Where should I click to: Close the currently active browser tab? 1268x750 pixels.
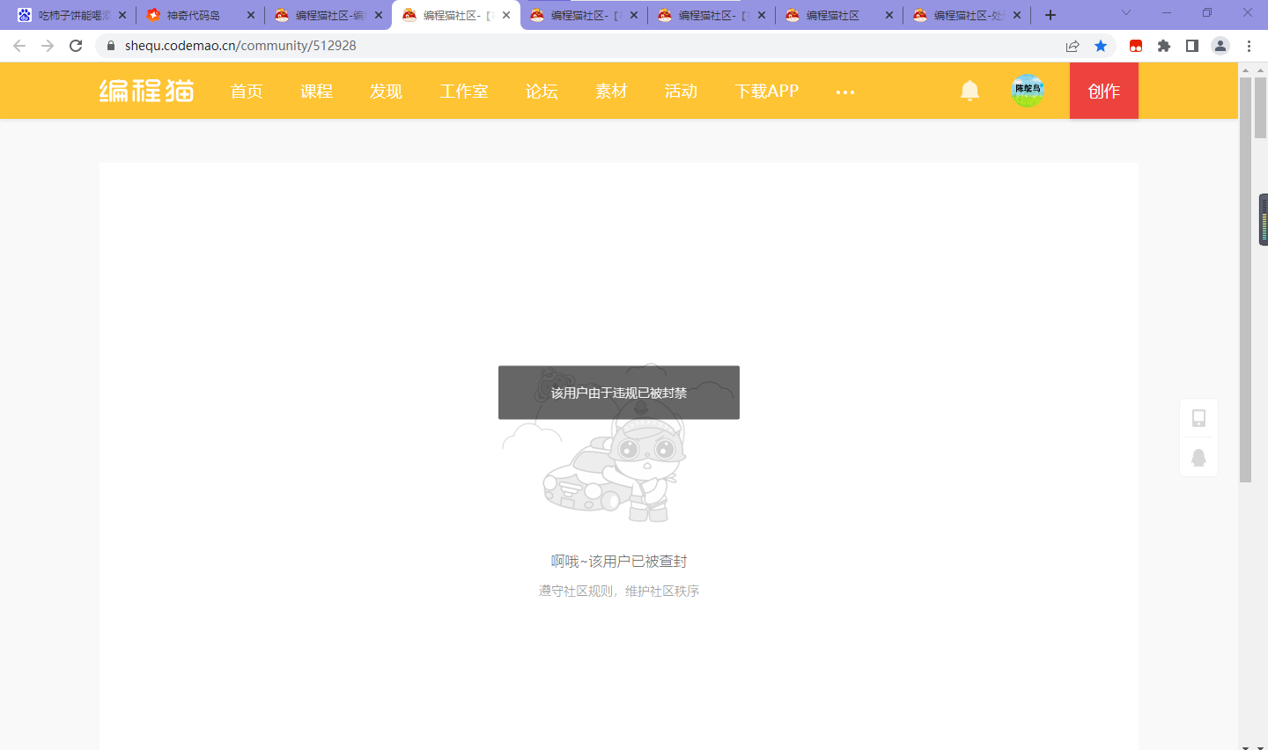506,15
